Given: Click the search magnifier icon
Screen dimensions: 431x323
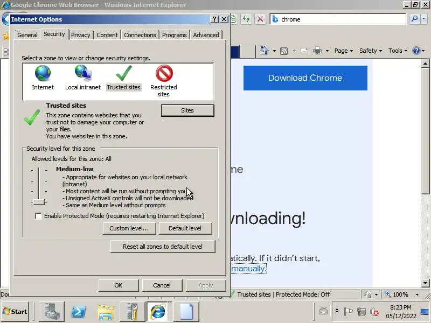Looking at the screenshot, I should point(414,19).
